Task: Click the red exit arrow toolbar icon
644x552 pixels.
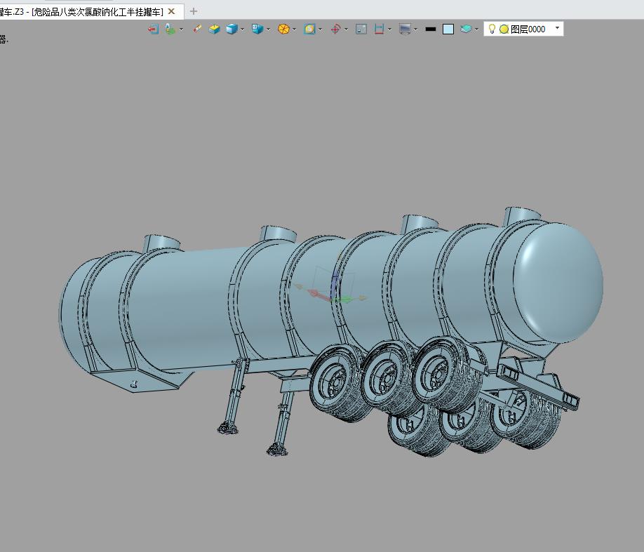Action: (x=153, y=29)
